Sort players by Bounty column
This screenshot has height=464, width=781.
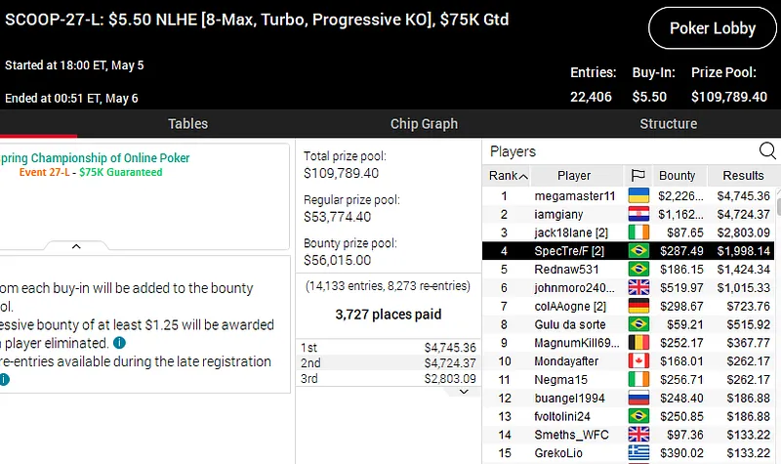coord(678,176)
